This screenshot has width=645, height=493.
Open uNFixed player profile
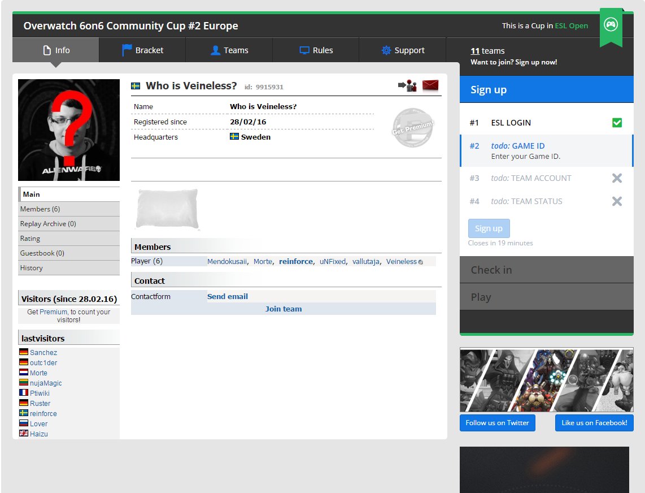coord(333,262)
